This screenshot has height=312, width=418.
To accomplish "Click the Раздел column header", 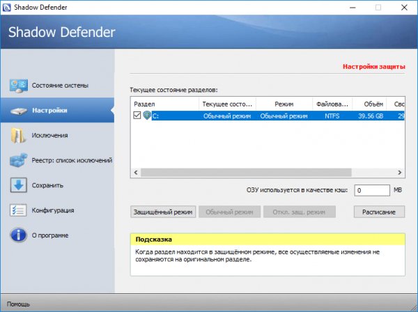I will [164, 104].
